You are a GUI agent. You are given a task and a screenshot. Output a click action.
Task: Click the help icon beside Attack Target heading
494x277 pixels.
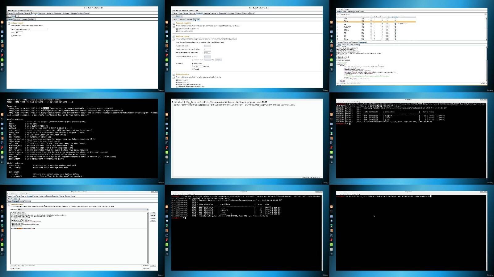[9, 23]
